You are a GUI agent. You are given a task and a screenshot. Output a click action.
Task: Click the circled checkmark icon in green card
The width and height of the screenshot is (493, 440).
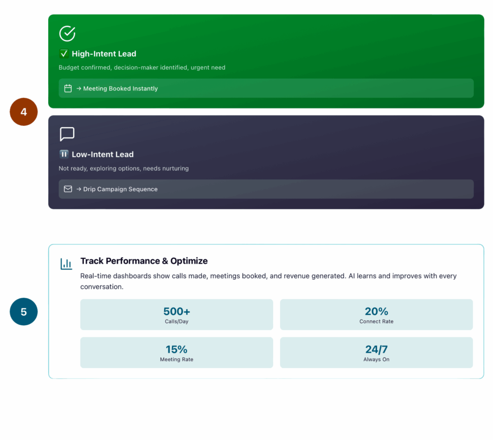[67, 34]
